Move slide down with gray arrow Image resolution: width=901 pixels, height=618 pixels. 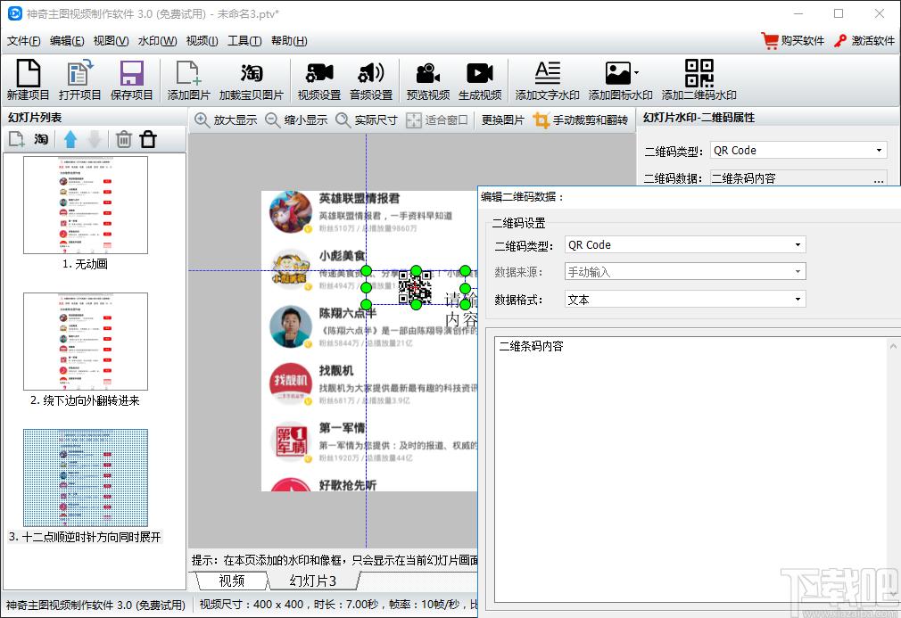[95, 139]
